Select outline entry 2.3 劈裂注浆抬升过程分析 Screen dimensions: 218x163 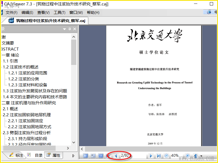[27, 133]
